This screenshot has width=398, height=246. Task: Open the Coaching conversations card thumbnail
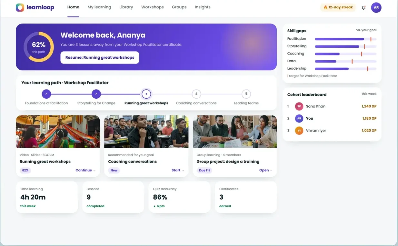coord(146,132)
